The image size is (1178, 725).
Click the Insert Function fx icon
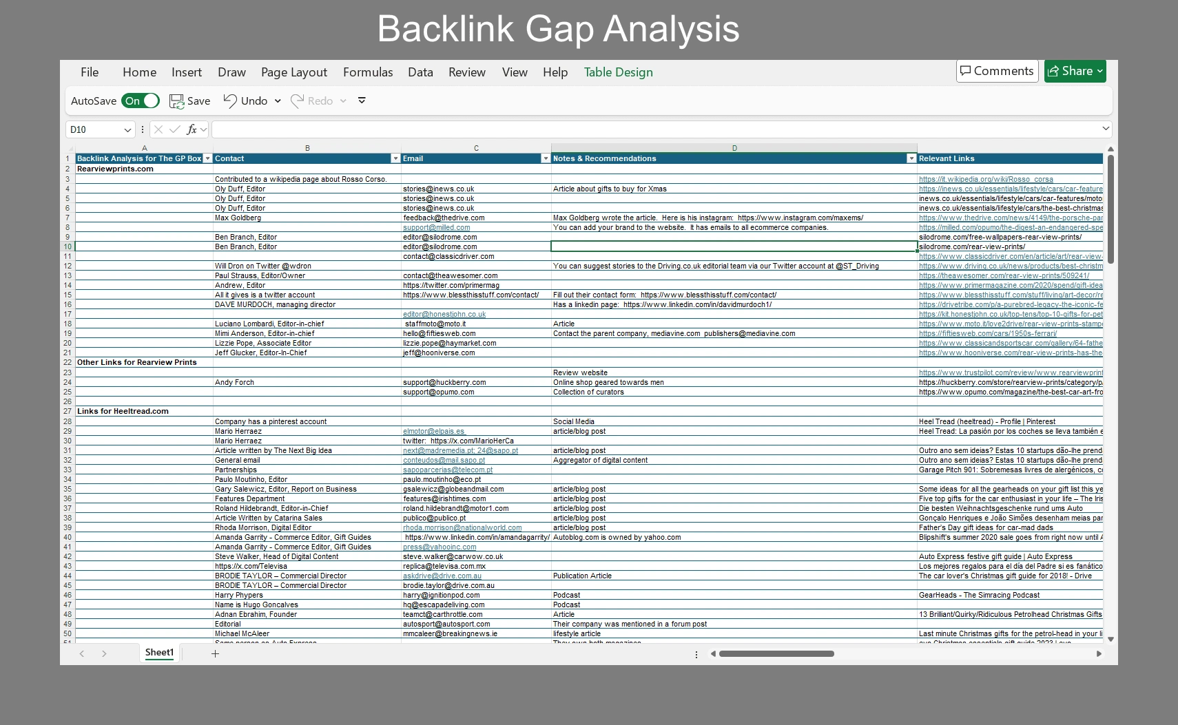192,129
